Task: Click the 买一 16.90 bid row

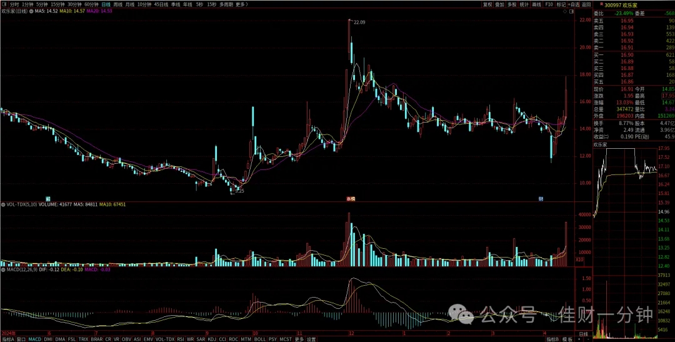Action: [634, 55]
